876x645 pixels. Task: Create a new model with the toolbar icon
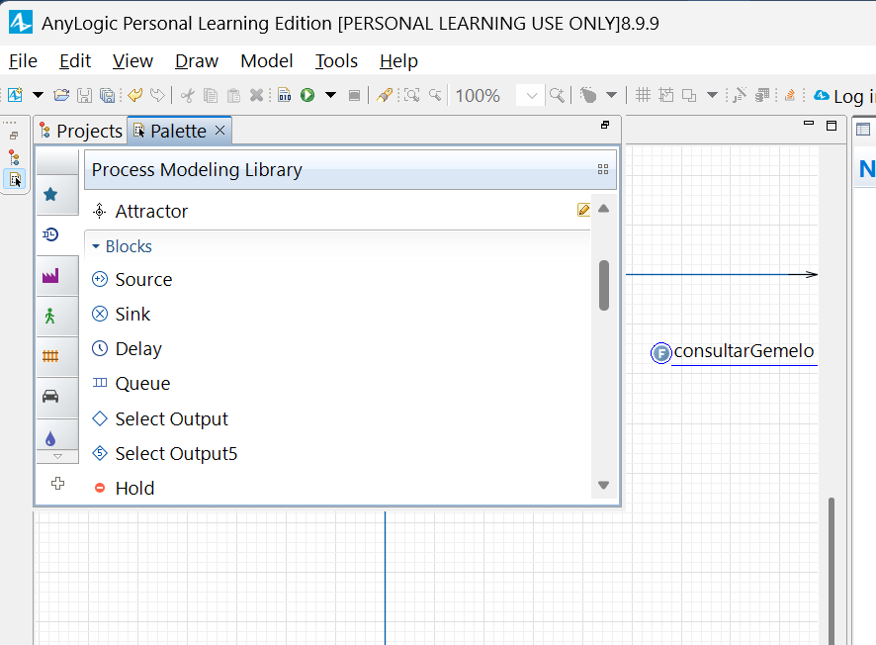pyautogui.click(x=15, y=95)
